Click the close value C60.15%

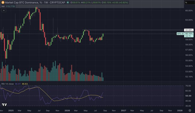(106, 3)
